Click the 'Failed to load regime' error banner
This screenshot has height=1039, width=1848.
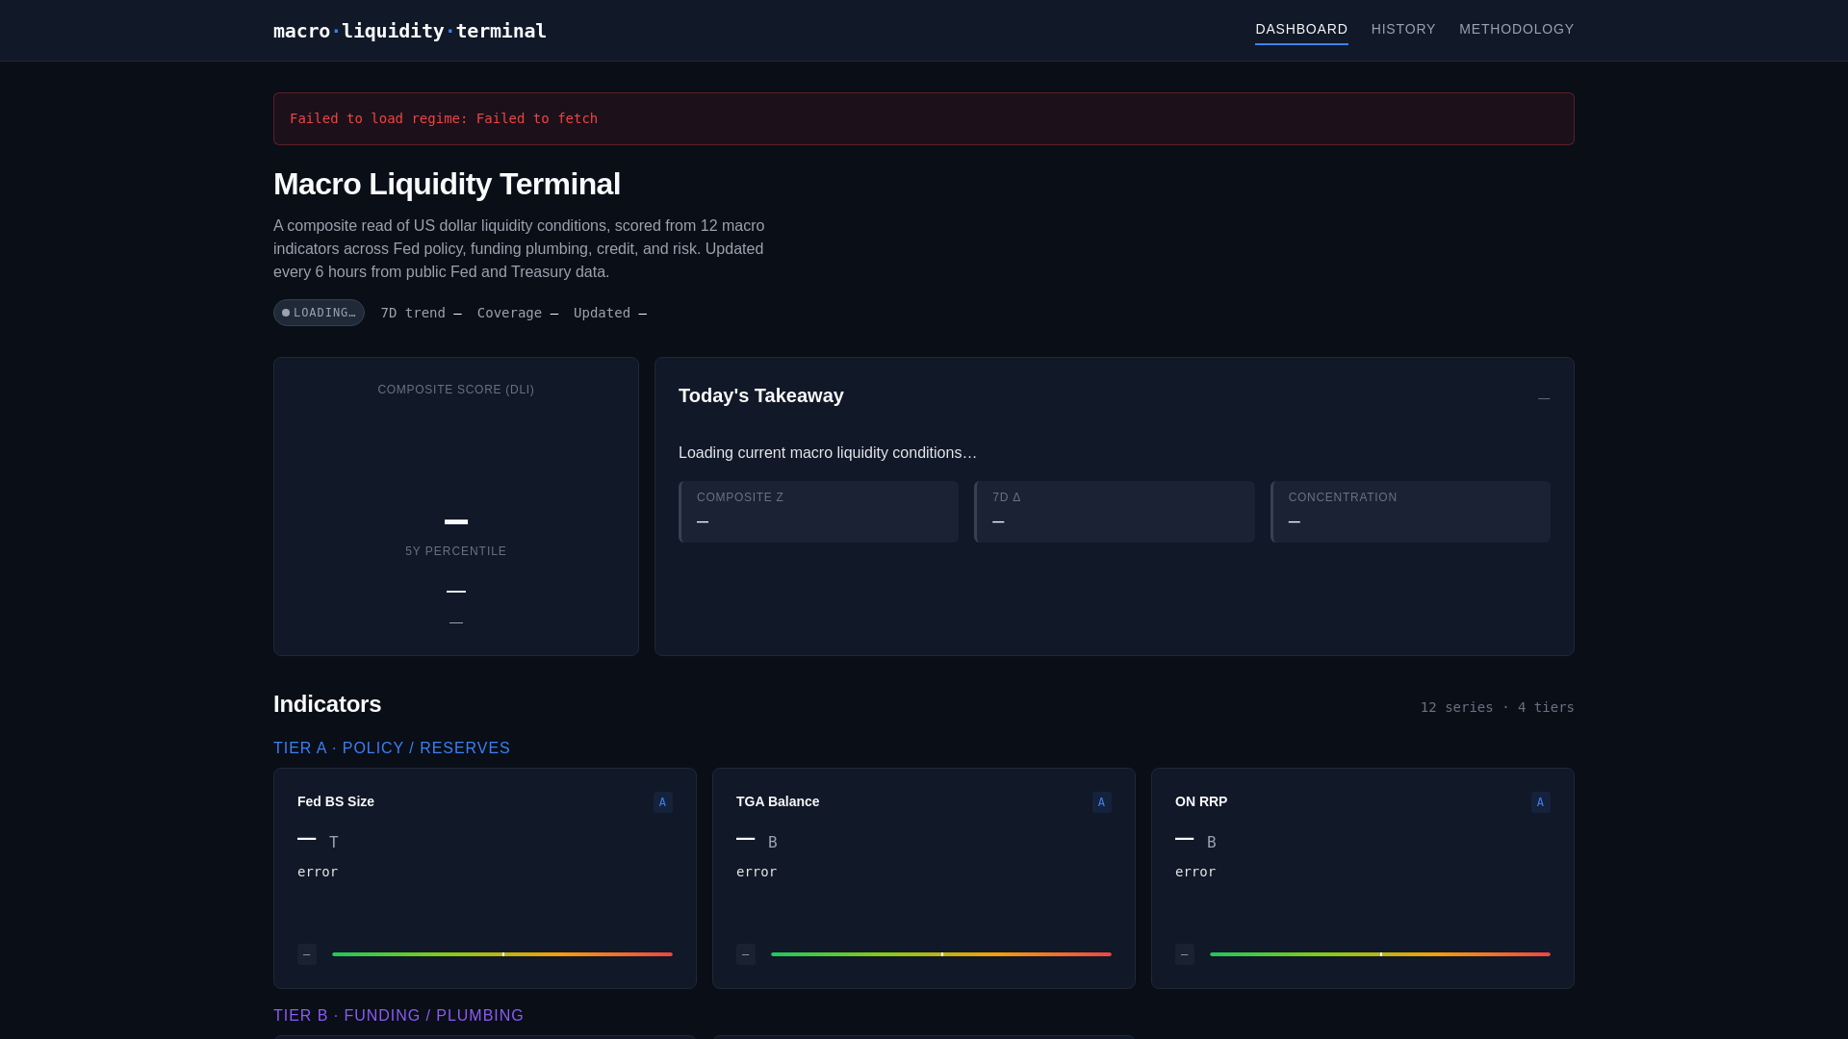tap(924, 119)
